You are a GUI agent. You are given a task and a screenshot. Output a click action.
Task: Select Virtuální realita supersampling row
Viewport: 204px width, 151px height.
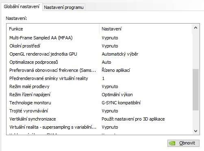point(99,127)
